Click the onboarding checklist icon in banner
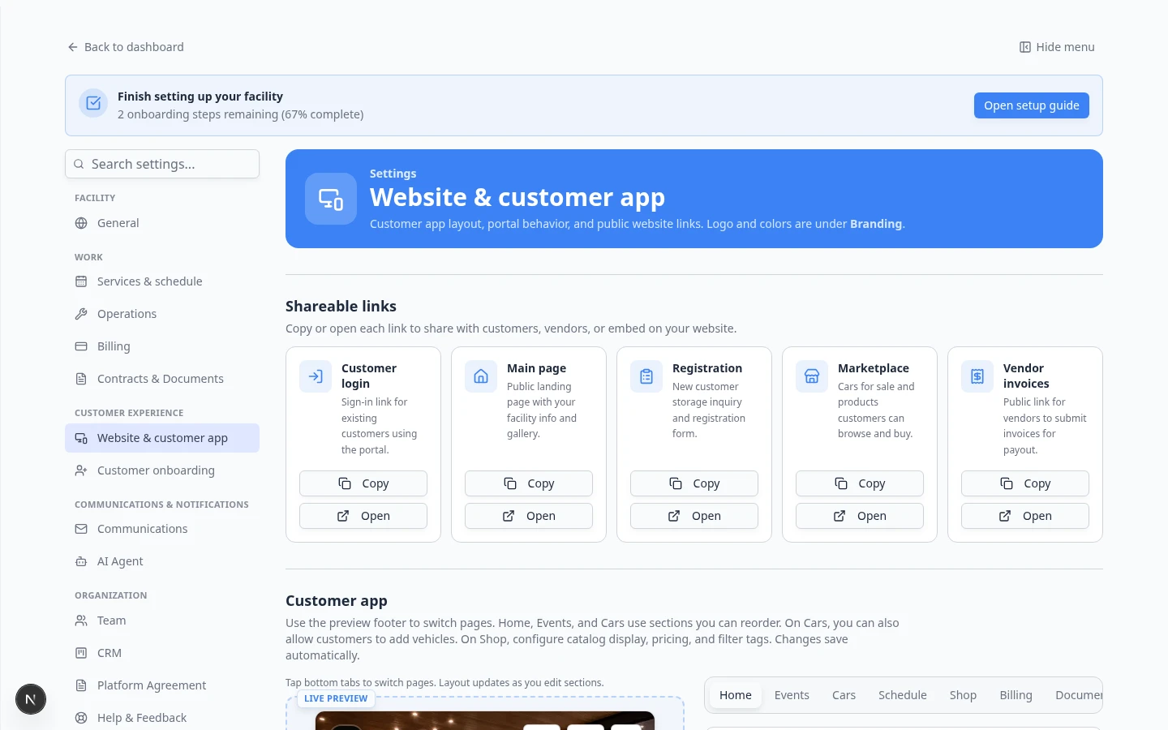Image resolution: width=1168 pixels, height=730 pixels. pos(93,103)
